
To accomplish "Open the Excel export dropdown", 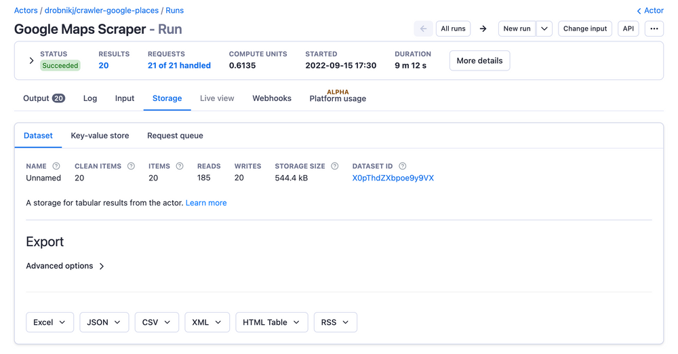I will pos(49,322).
